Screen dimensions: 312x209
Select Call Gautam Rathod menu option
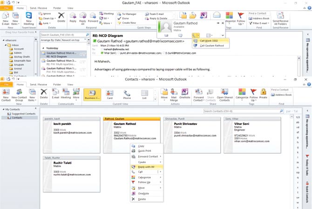coord(211,46)
